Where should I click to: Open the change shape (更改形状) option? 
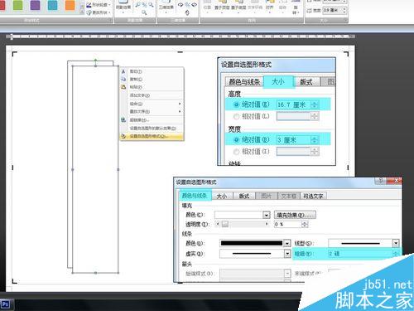click(x=99, y=12)
